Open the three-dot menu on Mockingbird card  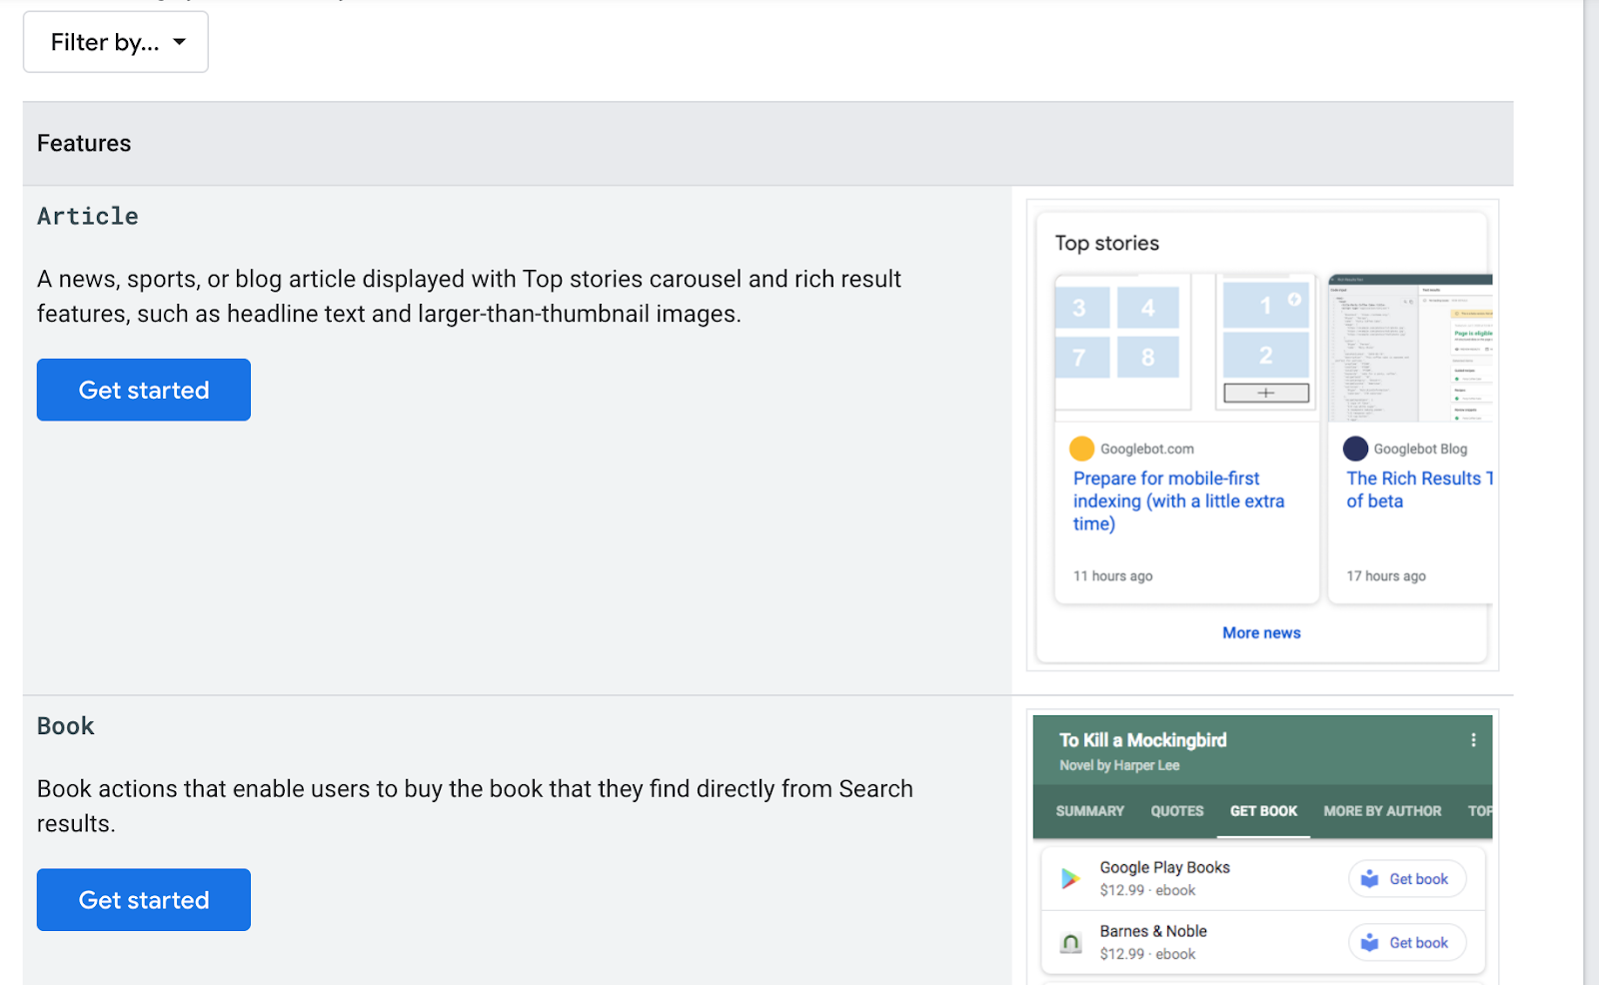pyautogui.click(x=1473, y=740)
